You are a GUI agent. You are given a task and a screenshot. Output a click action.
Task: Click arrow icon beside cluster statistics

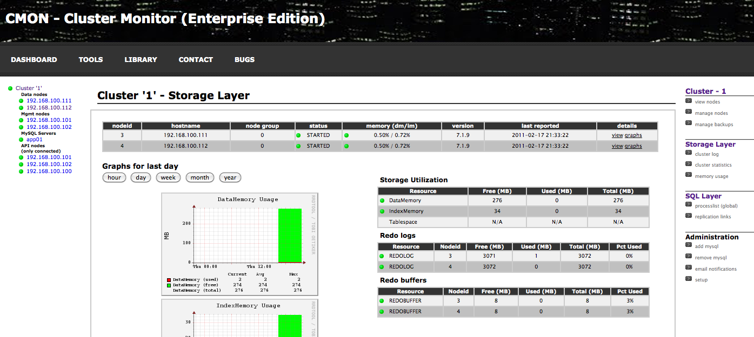click(689, 164)
